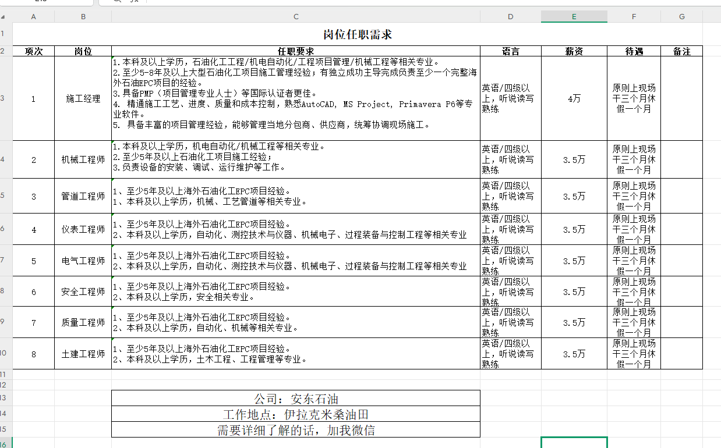The height and width of the screenshot is (448, 721).
Task: Select the 安全工程师 job title cell
Action: coord(83,291)
